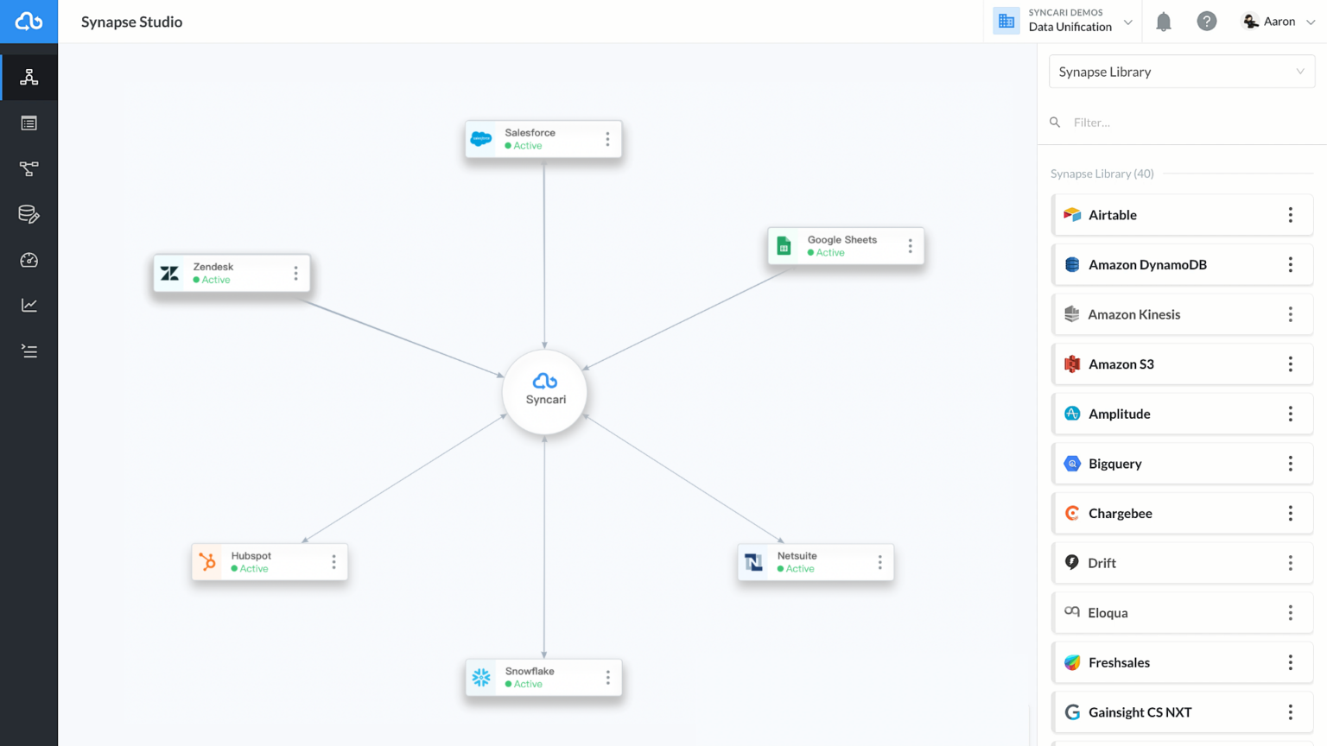
Task: Click the notifications bell
Action: (x=1163, y=21)
